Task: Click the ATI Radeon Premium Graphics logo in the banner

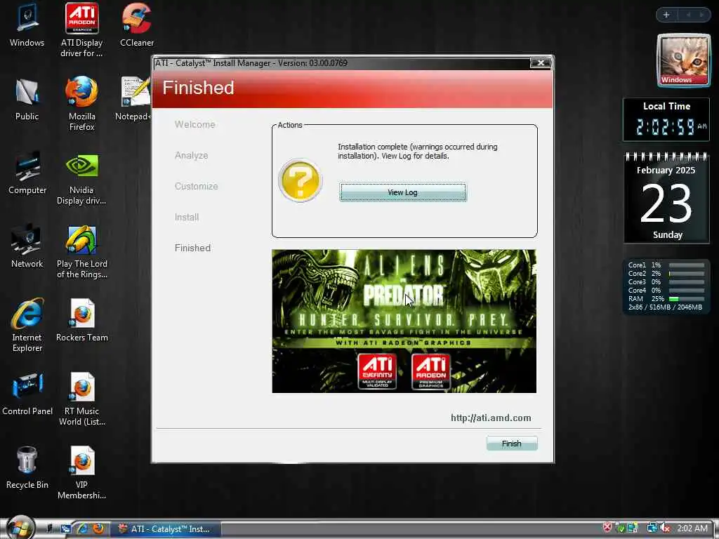Action: pyautogui.click(x=431, y=371)
